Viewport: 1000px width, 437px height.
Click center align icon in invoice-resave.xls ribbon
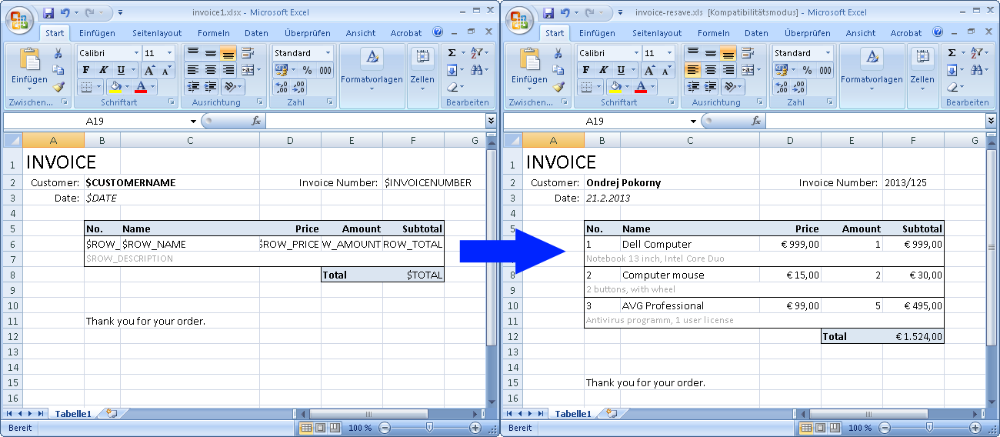coord(711,70)
